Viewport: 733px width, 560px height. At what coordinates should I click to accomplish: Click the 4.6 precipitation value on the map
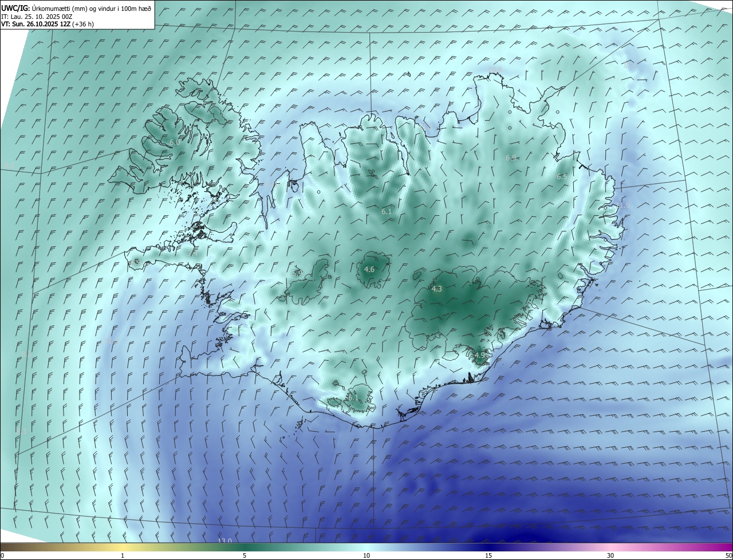coord(369,269)
